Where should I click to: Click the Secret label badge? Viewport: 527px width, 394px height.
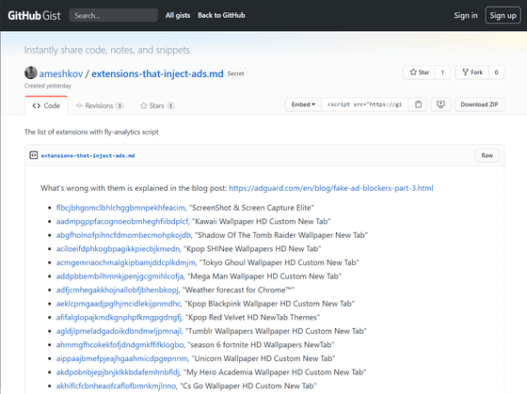tap(236, 73)
